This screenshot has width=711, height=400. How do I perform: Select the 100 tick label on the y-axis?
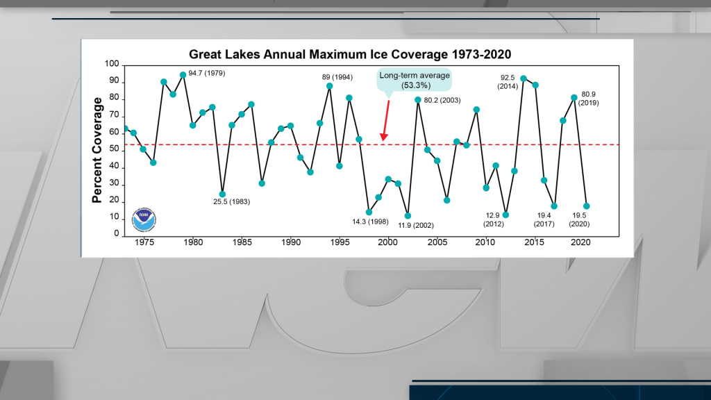coord(112,65)
